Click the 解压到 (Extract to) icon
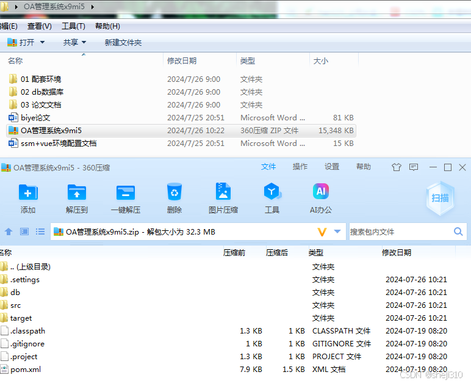Screen dimensions: 471x383 (77, 192)
